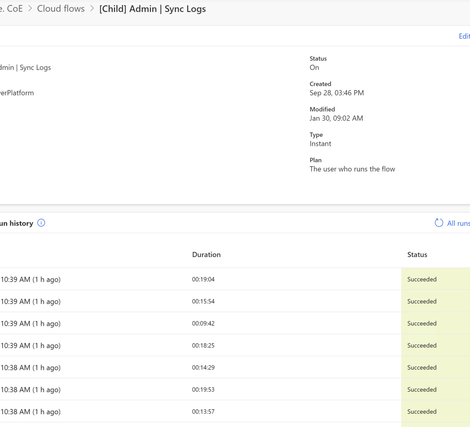Viewport: 470px width, 427px height.
Task: Select the run started at 10:38 AM lasting 00:14:29
Action: coord(203,367)
